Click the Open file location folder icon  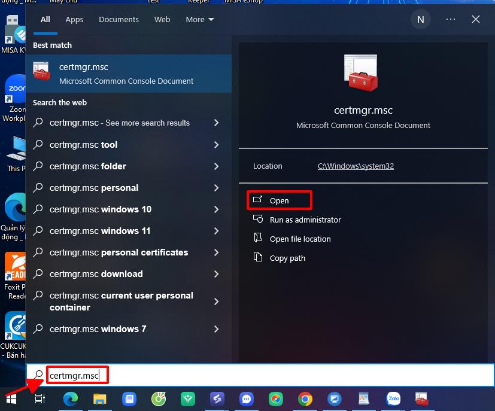tap(258, 238)
